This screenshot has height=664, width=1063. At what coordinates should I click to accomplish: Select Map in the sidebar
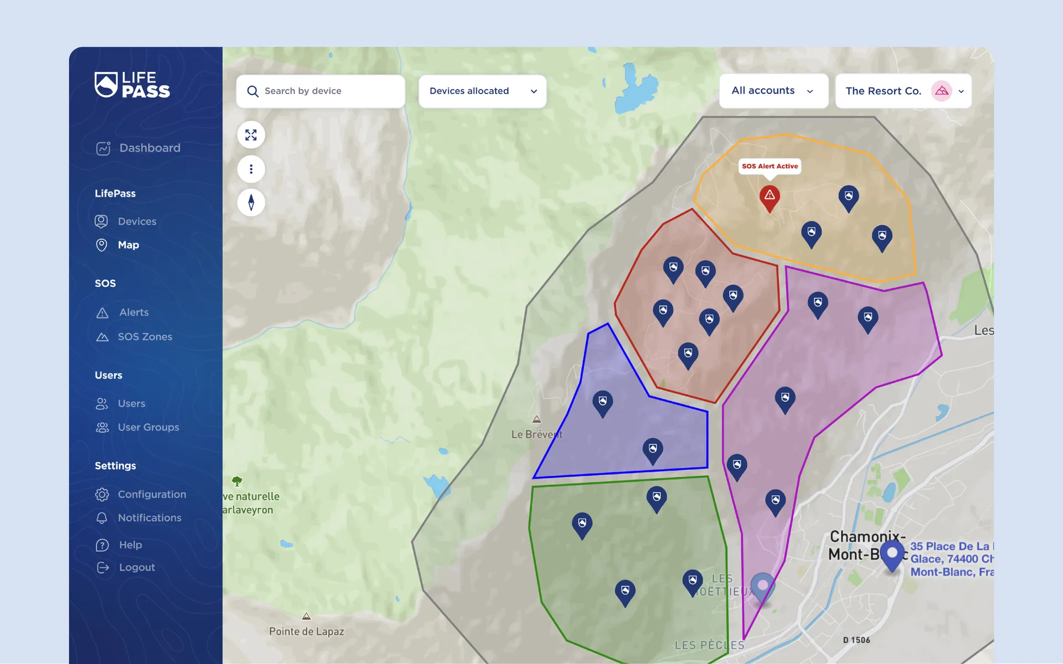(x=117, y=245)
